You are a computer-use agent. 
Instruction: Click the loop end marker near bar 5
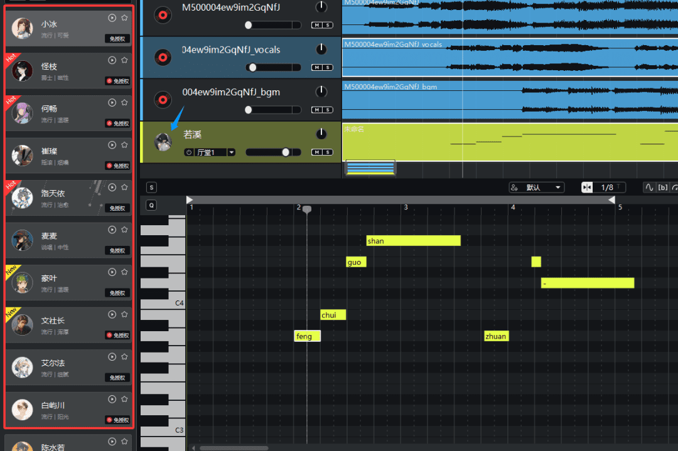612,199
